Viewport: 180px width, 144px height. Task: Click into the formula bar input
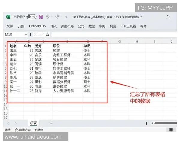(x=114, y=34)
